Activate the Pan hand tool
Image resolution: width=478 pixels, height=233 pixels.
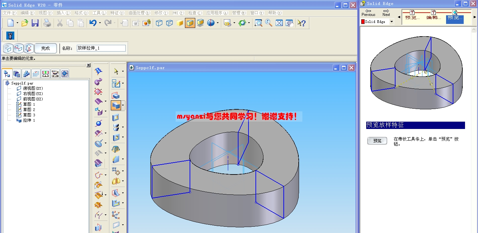coord(290,23)
